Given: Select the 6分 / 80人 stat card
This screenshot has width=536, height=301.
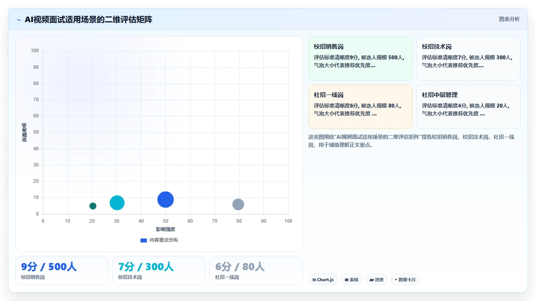Looking at the screenshot, I should pos(256,271).
